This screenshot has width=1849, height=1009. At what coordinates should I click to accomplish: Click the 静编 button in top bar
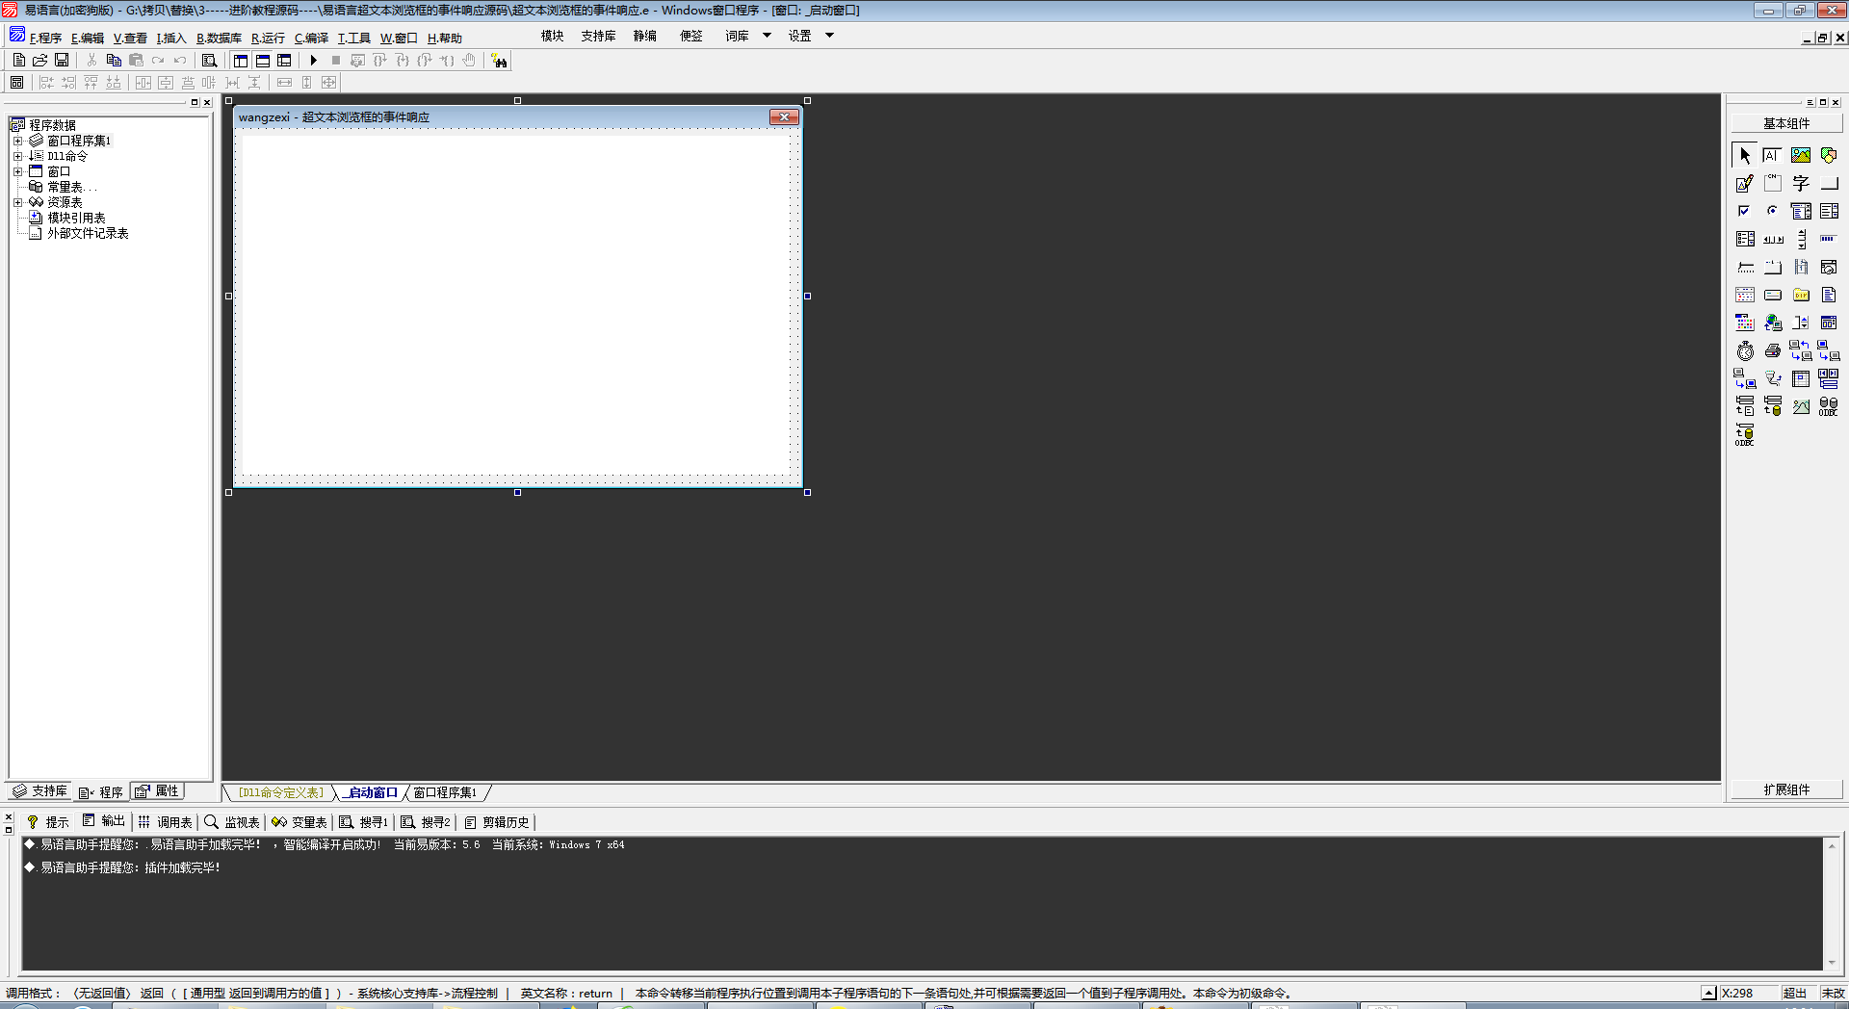pos(644,36)
